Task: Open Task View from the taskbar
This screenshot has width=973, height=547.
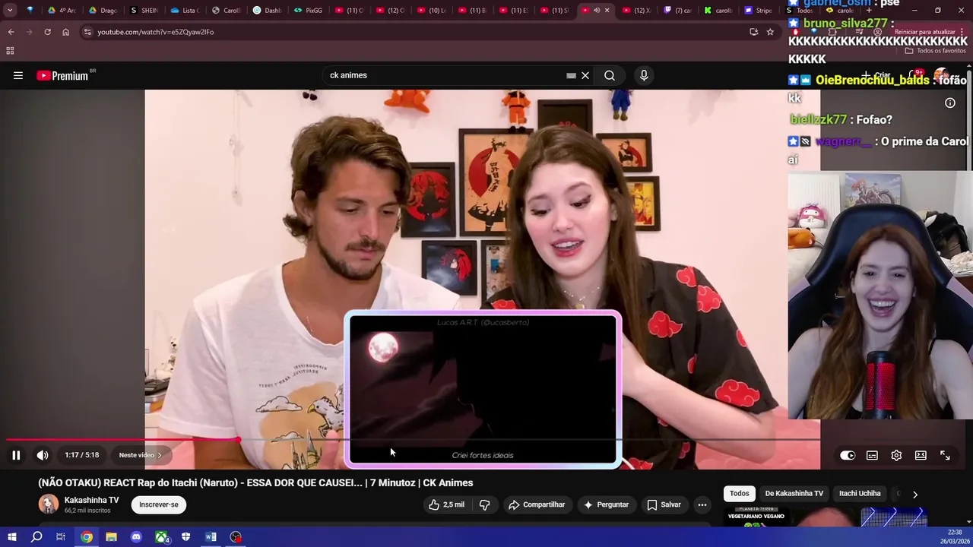Action: click(61, 537)
